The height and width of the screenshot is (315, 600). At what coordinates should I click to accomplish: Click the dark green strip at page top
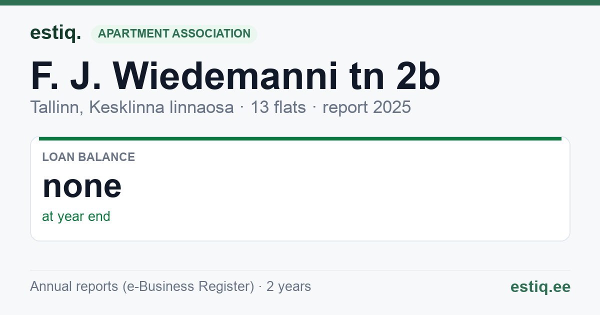click(x=300, y=2)
